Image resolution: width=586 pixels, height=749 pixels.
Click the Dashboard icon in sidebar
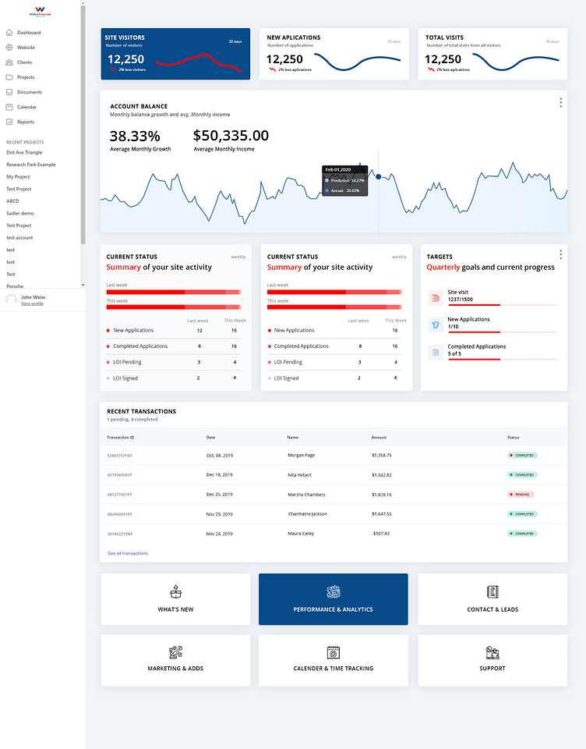pyautogui.click(x=9, y=33)
